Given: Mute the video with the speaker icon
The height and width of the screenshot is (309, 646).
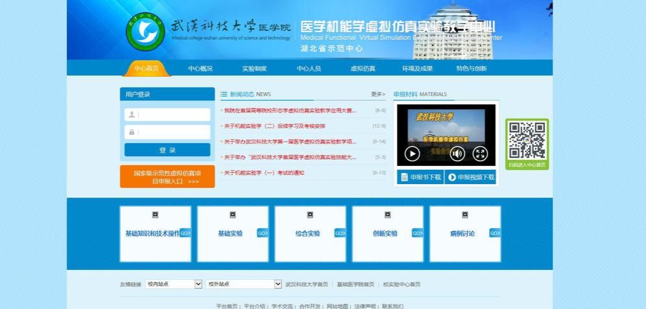Looking at the screenshot, I should (x=457, y=154).
